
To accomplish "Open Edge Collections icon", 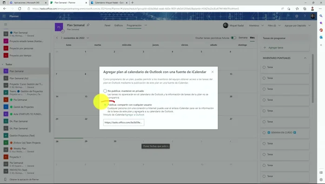I will pos(305,9).
